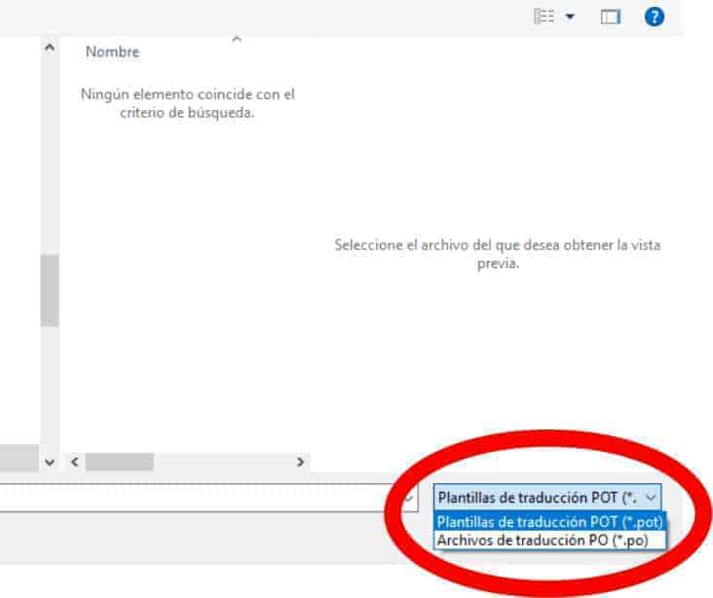Click the sidebar vertical scrollbar thumb

(x=50, y=290)
